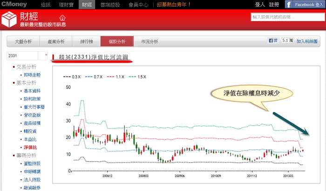The width and height of the screenshot is (326, 191).
Task: Open 法人持股 in the sidebar
Action: pos(32,179)
